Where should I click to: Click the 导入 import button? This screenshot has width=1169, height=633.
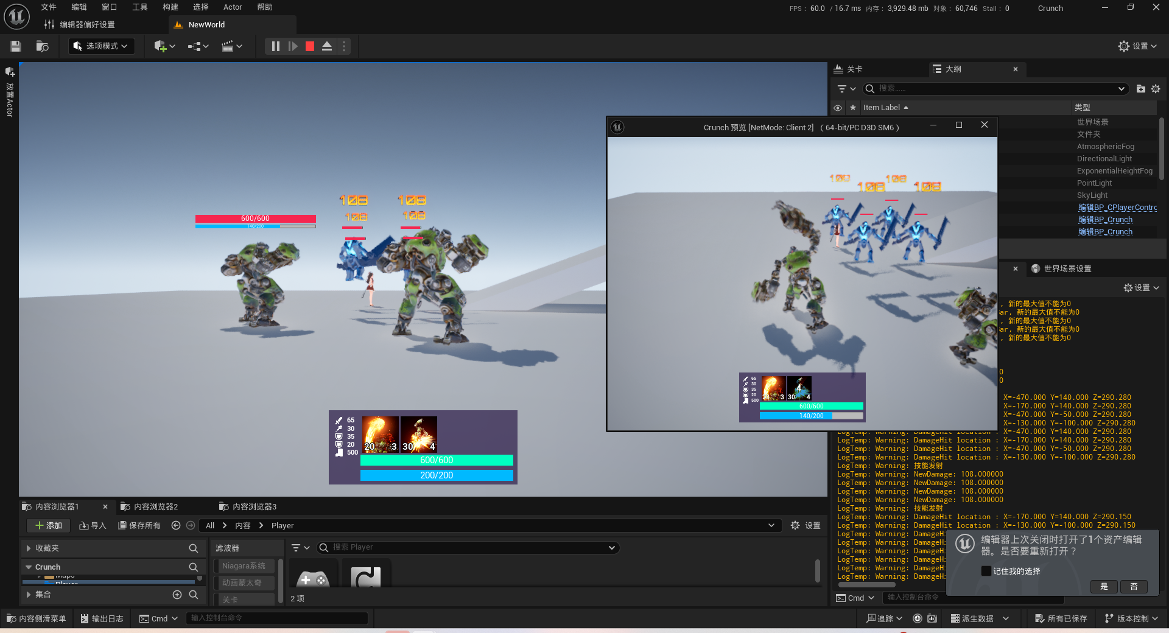click(x=93, y=525)
